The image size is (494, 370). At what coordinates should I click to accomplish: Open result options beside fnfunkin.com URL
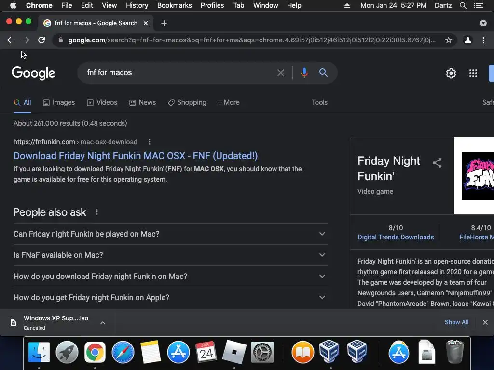[x=150, y=142]
